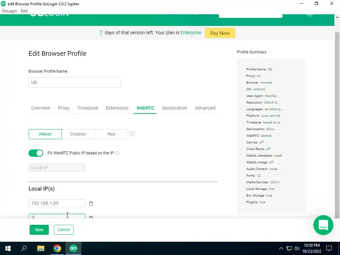Edit the 192.168.1.95 local IP field
The height and width of the screenshot is (255, 340).
tap(57, 203)
